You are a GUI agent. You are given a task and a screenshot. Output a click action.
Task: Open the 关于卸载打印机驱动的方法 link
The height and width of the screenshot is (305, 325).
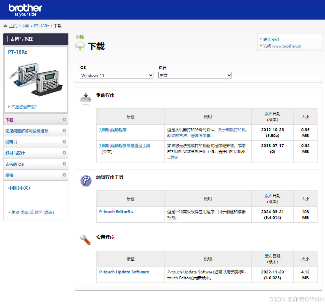tap(206, 132)
